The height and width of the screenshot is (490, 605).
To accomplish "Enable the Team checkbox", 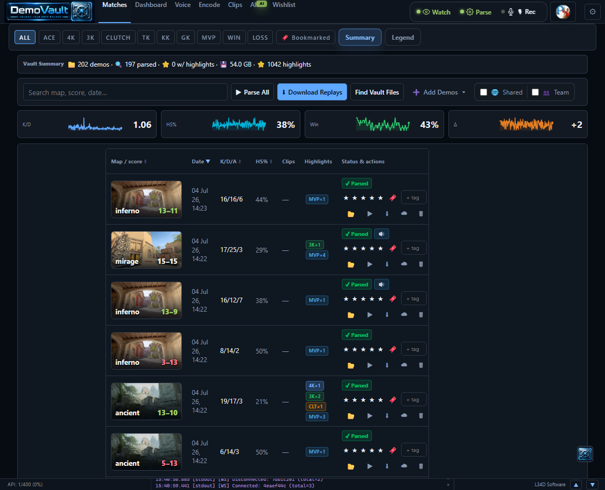I will point(535,92).
